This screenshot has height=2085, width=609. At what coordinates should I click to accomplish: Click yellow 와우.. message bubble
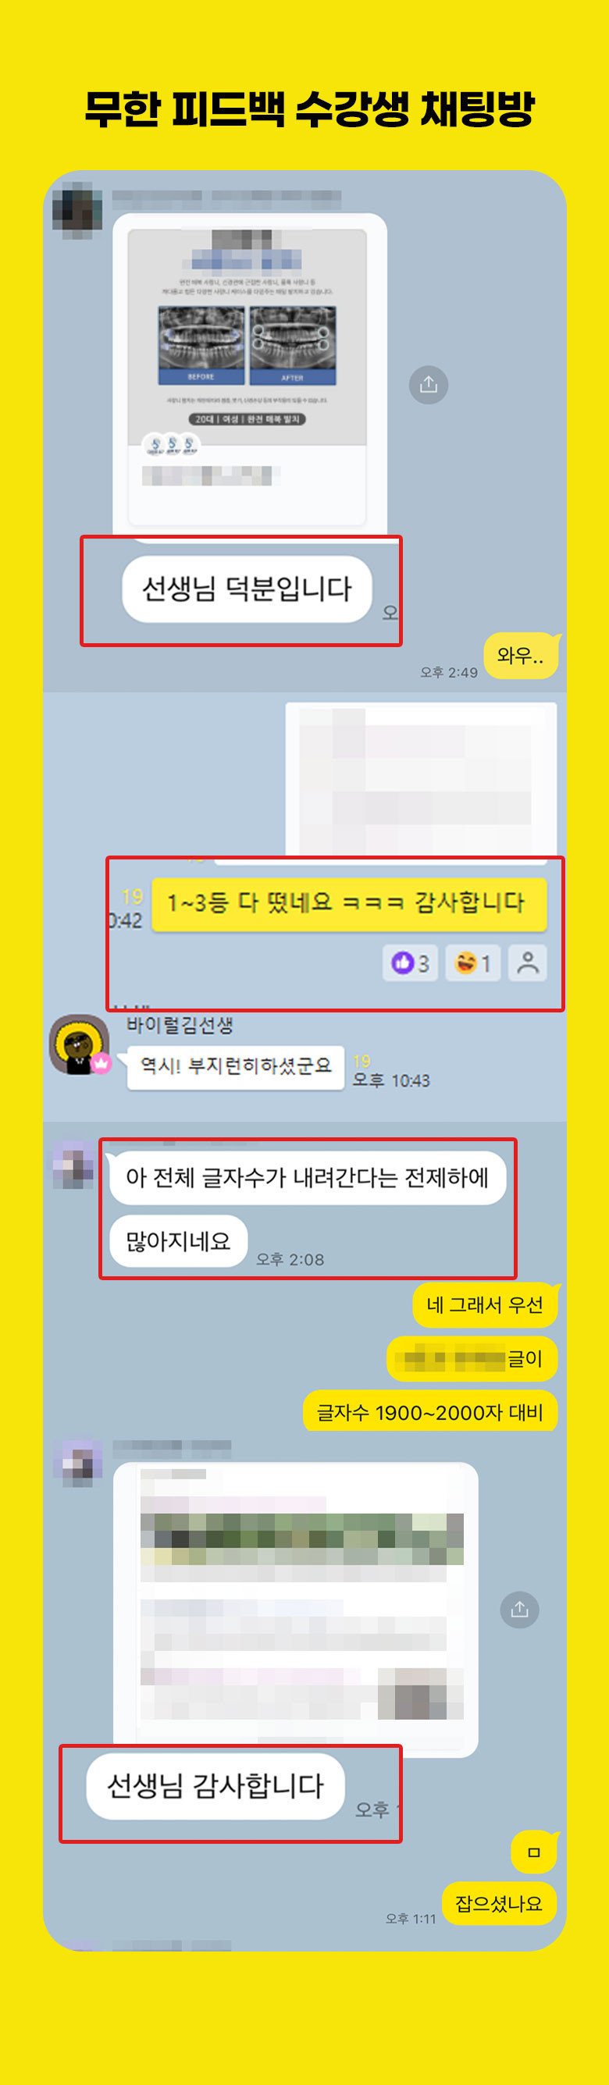[x=521, y=656]
